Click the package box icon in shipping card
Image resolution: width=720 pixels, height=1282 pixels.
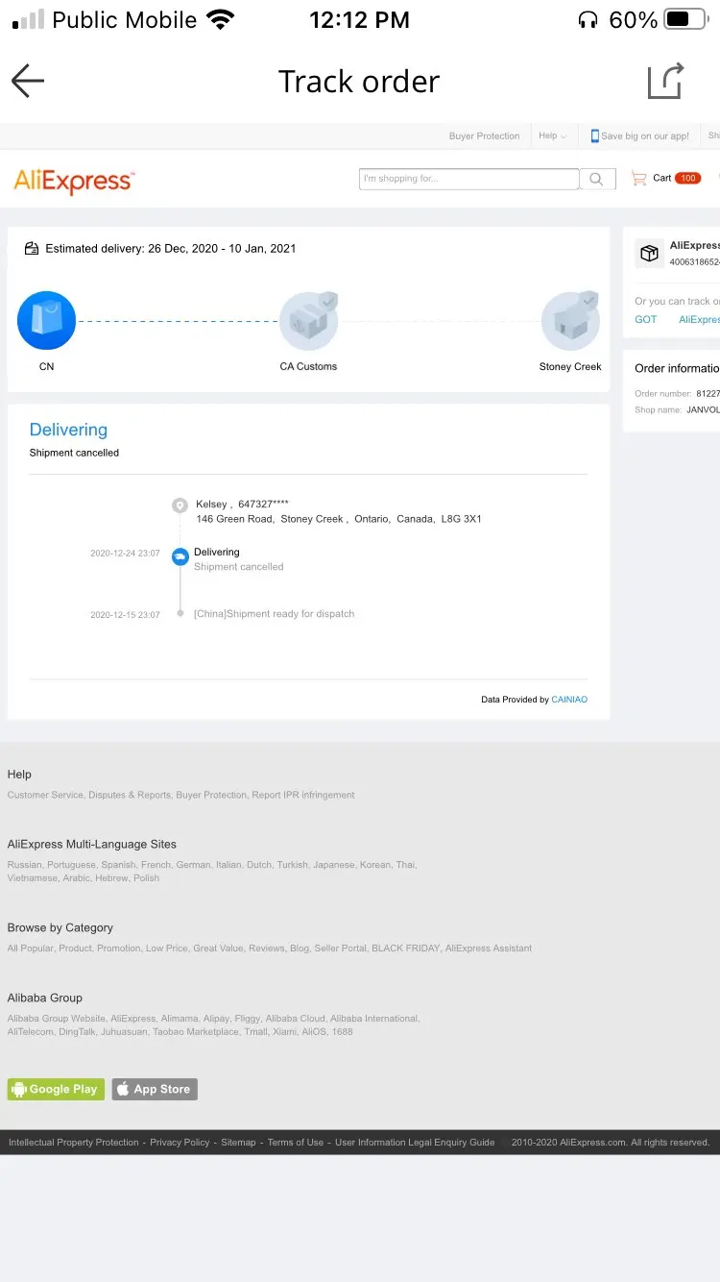650,253
